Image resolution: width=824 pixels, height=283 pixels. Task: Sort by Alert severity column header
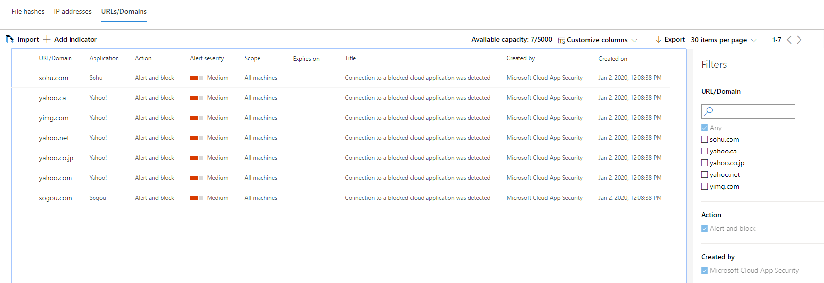point(207,58)
